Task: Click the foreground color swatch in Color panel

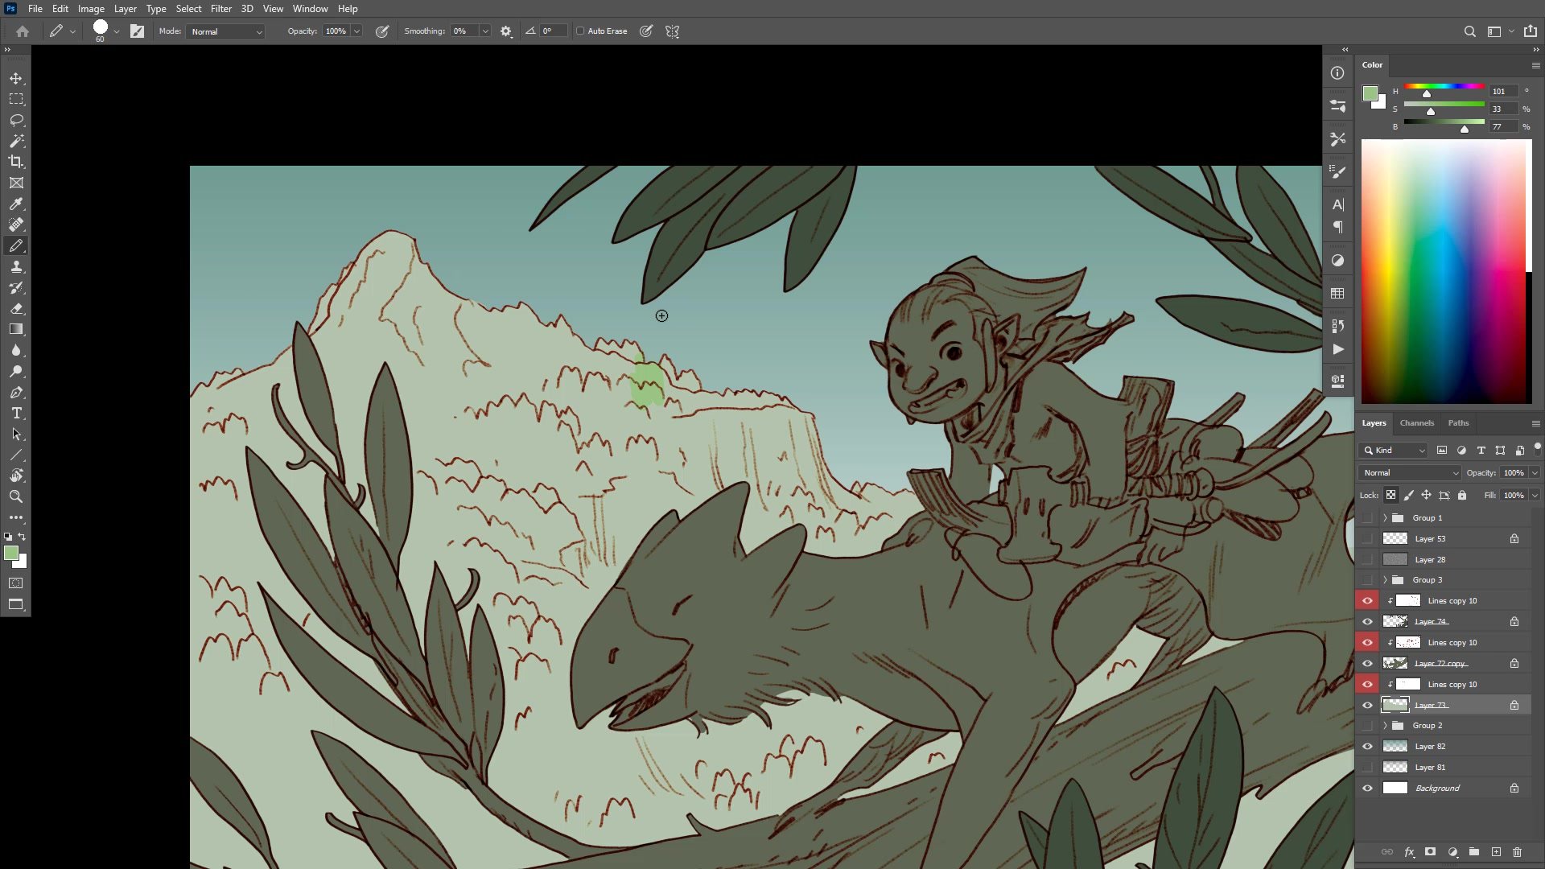Action: coord(1370,93)
